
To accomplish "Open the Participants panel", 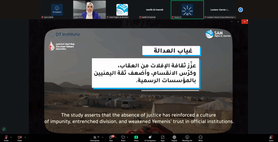I will (x=95, y=138).
